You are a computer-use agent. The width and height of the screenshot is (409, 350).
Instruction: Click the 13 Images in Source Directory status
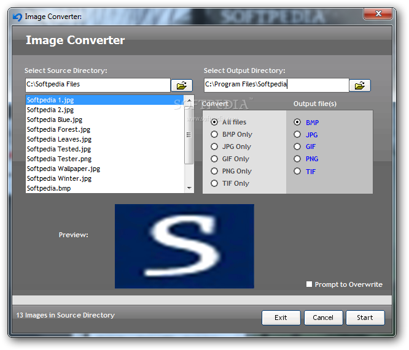click(66, 315)
